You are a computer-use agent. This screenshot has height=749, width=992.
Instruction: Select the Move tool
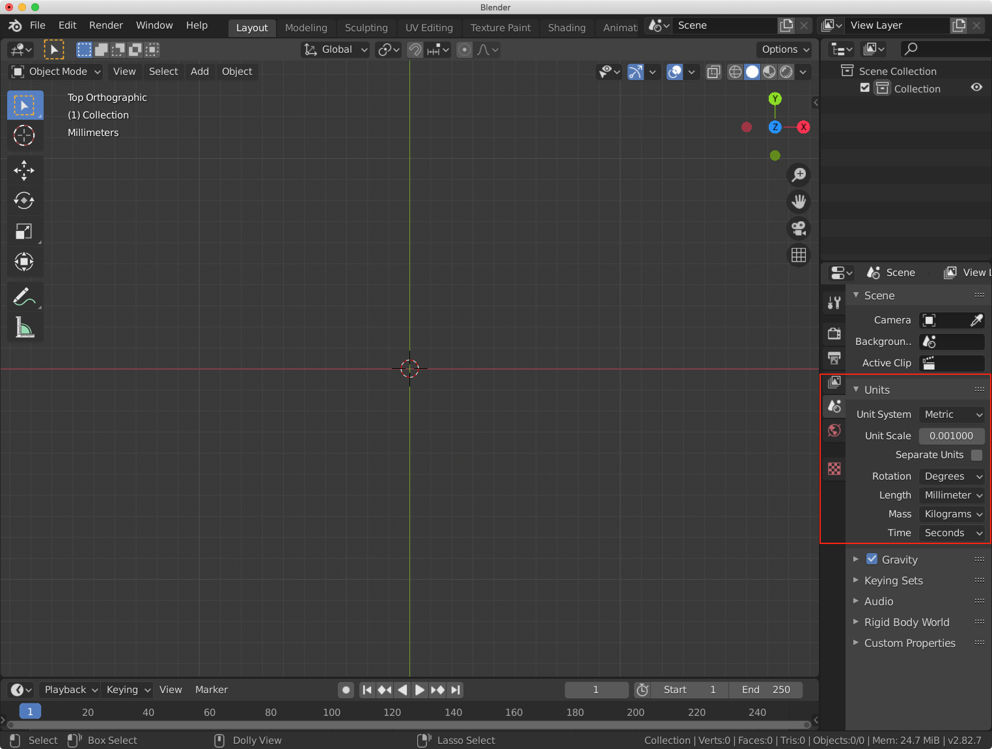(24, 170)
